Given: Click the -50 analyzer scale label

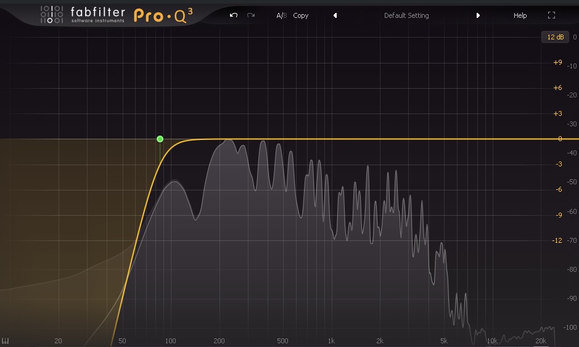Looking at the screenshot, I should pos(572,182).
